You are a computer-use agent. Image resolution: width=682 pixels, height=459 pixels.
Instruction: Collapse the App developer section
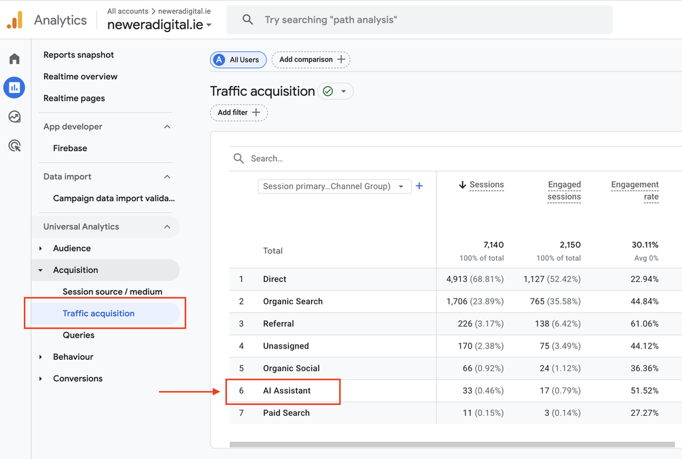pyautogui.click(x=167, y=127)
